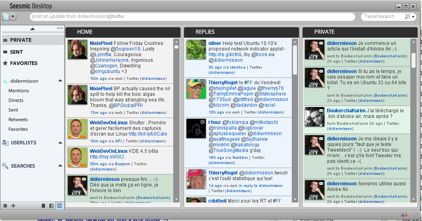Collapse the SEARCHES section
This screenshot has height=221, width=422.
coord(60,166)
